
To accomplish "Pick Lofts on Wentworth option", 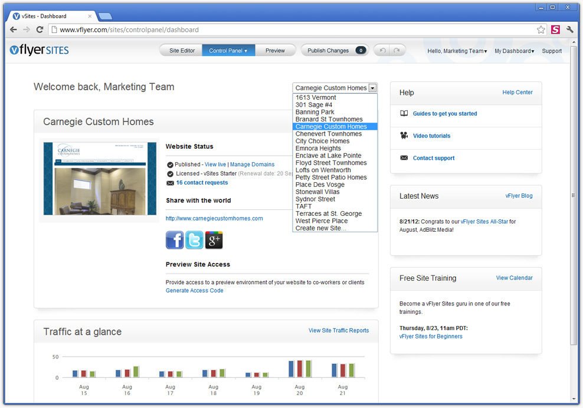I will 335,170.
